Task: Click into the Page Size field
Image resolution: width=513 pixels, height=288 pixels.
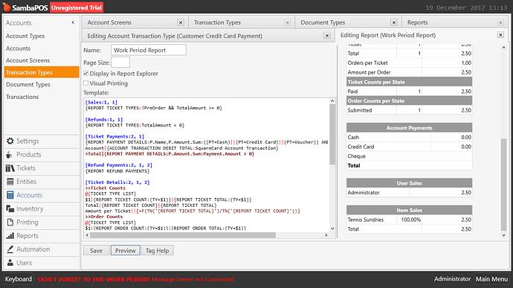Action: click(120, 63)
